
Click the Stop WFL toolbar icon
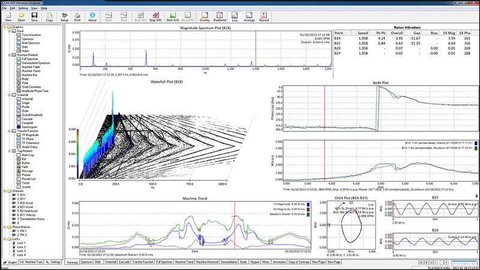coord(155,17)
